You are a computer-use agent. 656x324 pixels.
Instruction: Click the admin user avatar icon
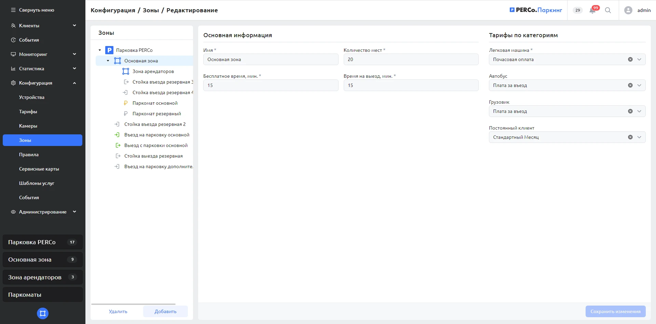coord(628,10)
